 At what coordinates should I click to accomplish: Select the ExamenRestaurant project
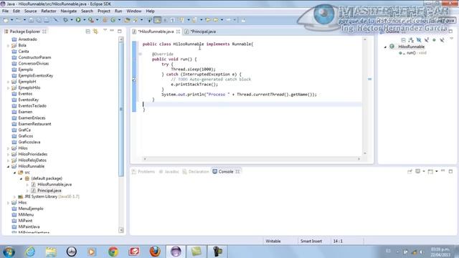34,124
